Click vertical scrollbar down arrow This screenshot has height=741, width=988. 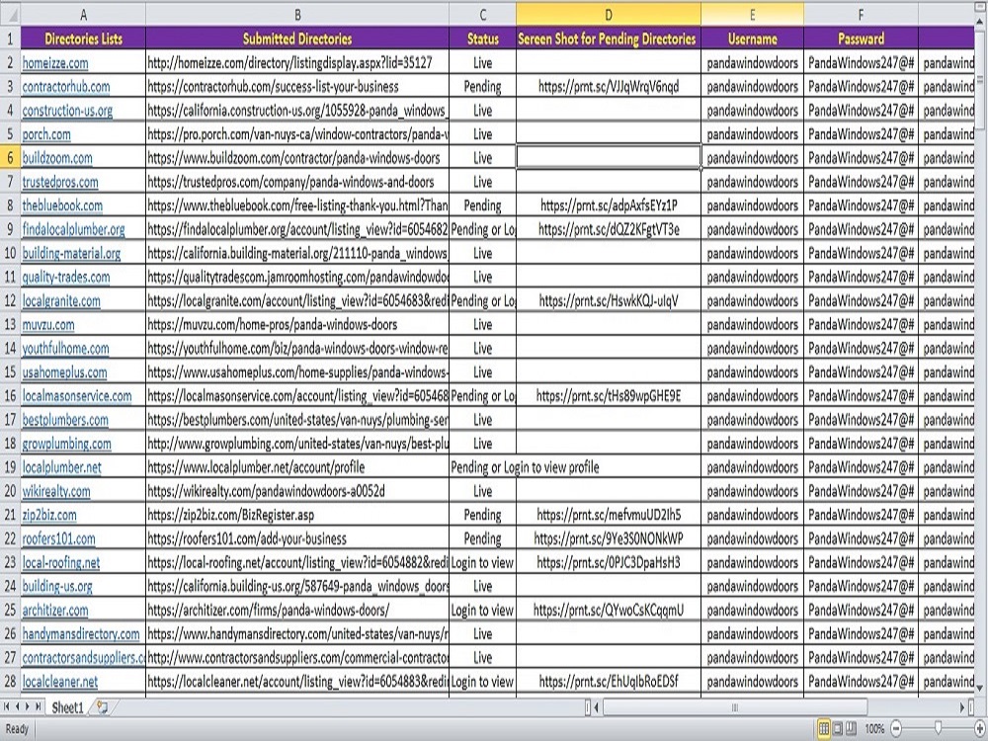tap(980, 688)
